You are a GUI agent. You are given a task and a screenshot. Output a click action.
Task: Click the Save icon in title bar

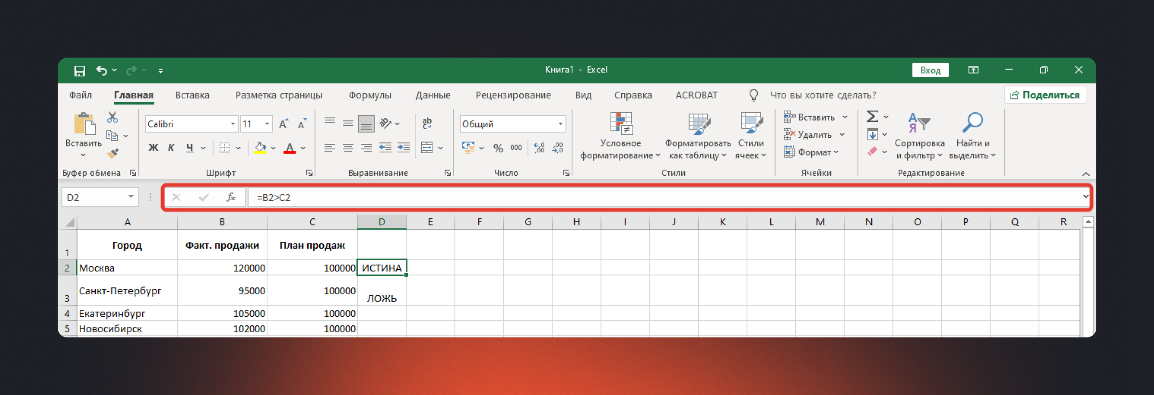[79, 71]
